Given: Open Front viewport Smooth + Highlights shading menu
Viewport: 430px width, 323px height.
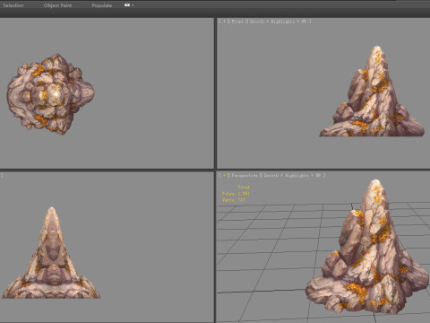Looking at the screenshot, I should point(278,22).
